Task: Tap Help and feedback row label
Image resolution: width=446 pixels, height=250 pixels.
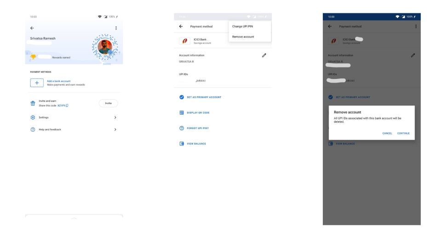Action: point(50,130)
